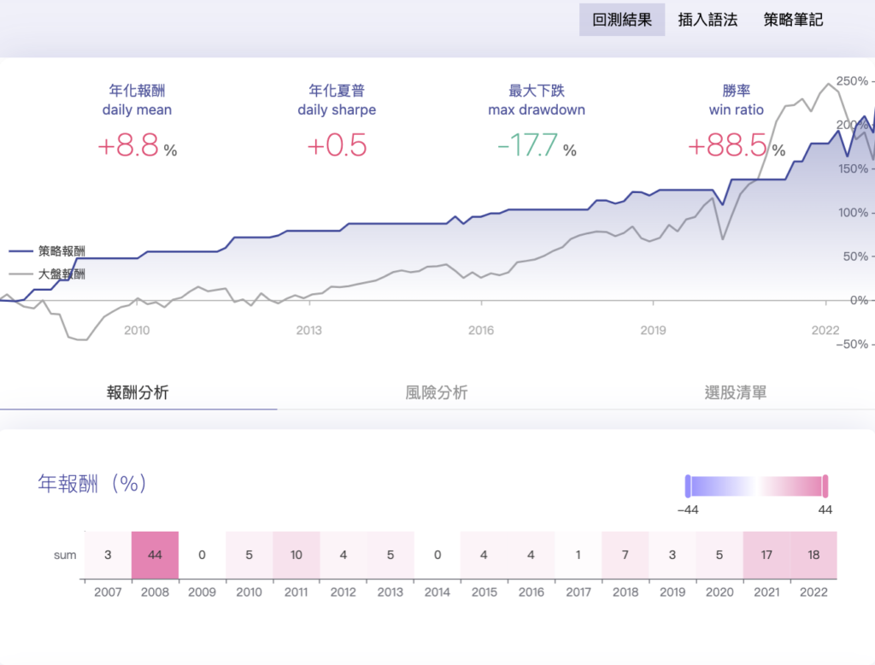The image size is (875, 665).
Task: Click the 2010 label on chart x-axis
Action: (137, 330)
